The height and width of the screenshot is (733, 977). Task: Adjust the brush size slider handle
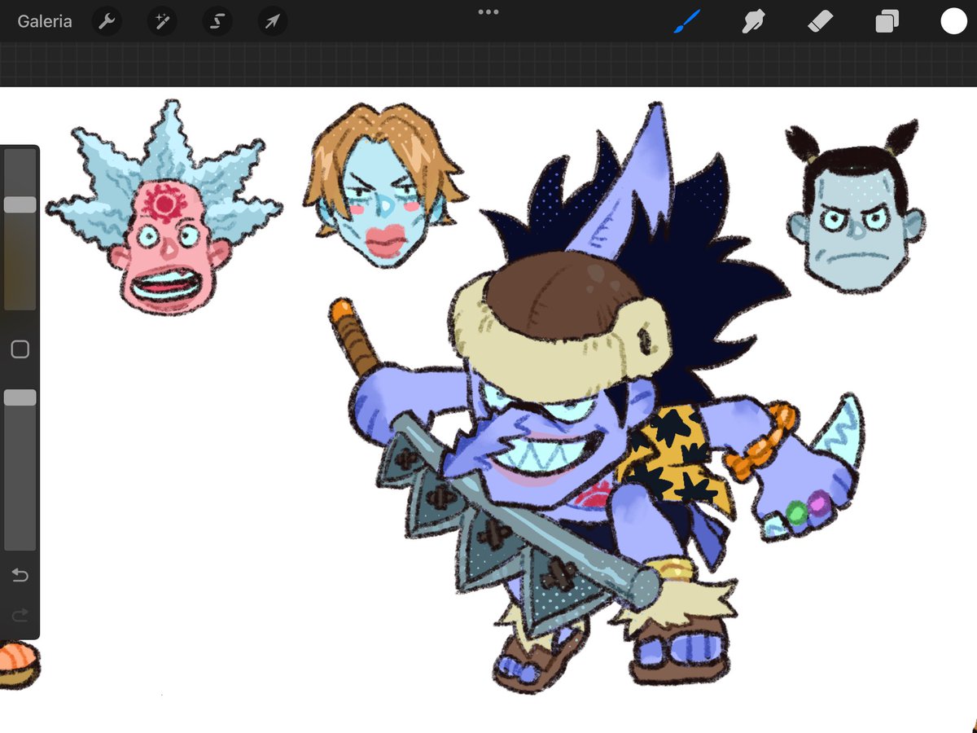pos(20,204)
